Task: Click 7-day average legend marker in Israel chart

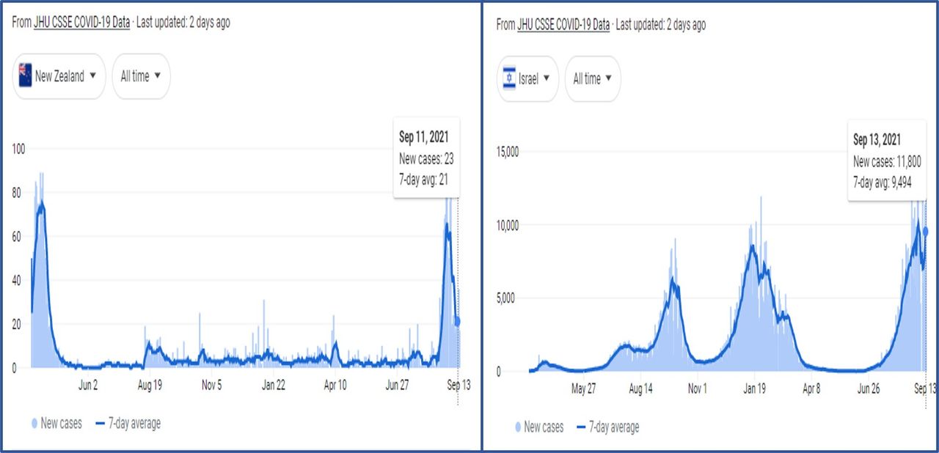Action: click(585, 427)
